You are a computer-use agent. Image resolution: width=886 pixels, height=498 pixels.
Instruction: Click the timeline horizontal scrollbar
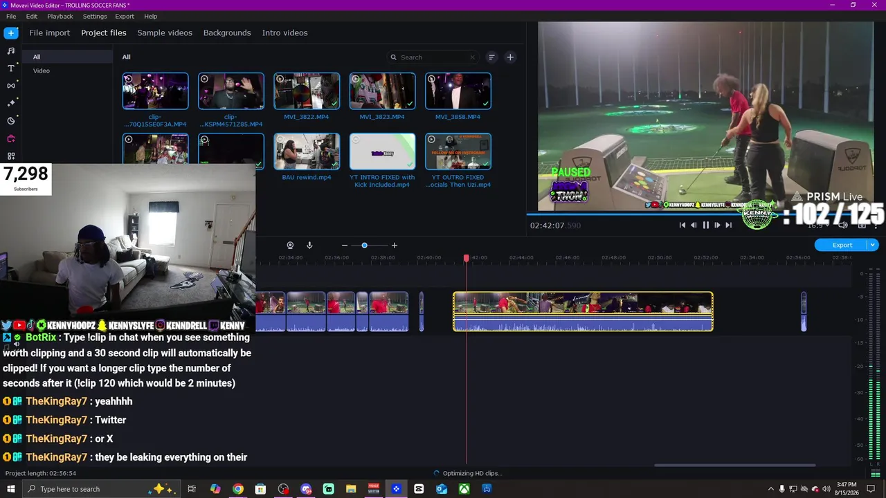point(734,465)
